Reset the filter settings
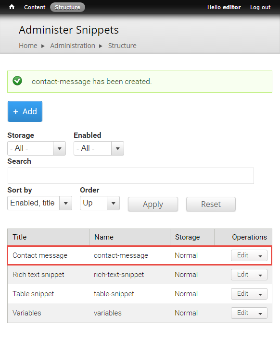This screenshot has height=338, width=280. coord(211,204)
